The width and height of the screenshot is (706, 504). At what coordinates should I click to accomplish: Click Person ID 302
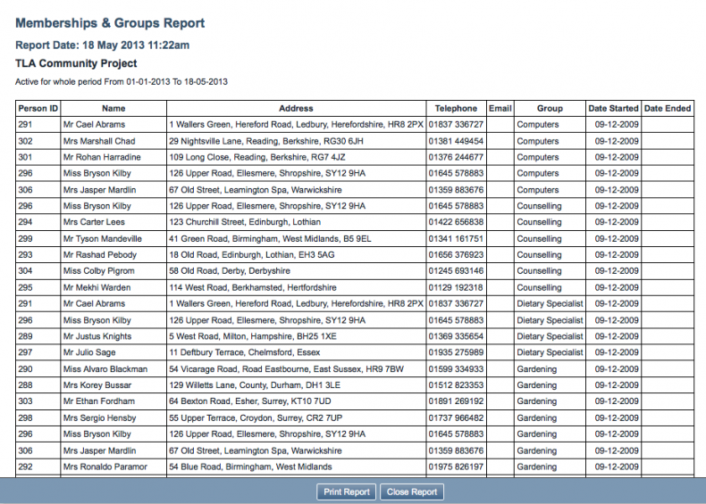25,141
